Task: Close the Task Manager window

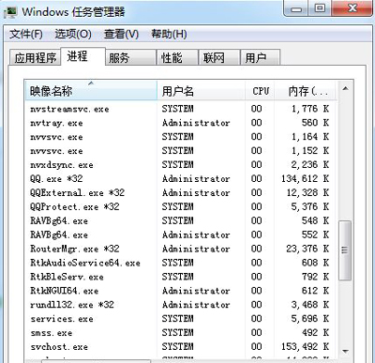Action: [352, 8]
